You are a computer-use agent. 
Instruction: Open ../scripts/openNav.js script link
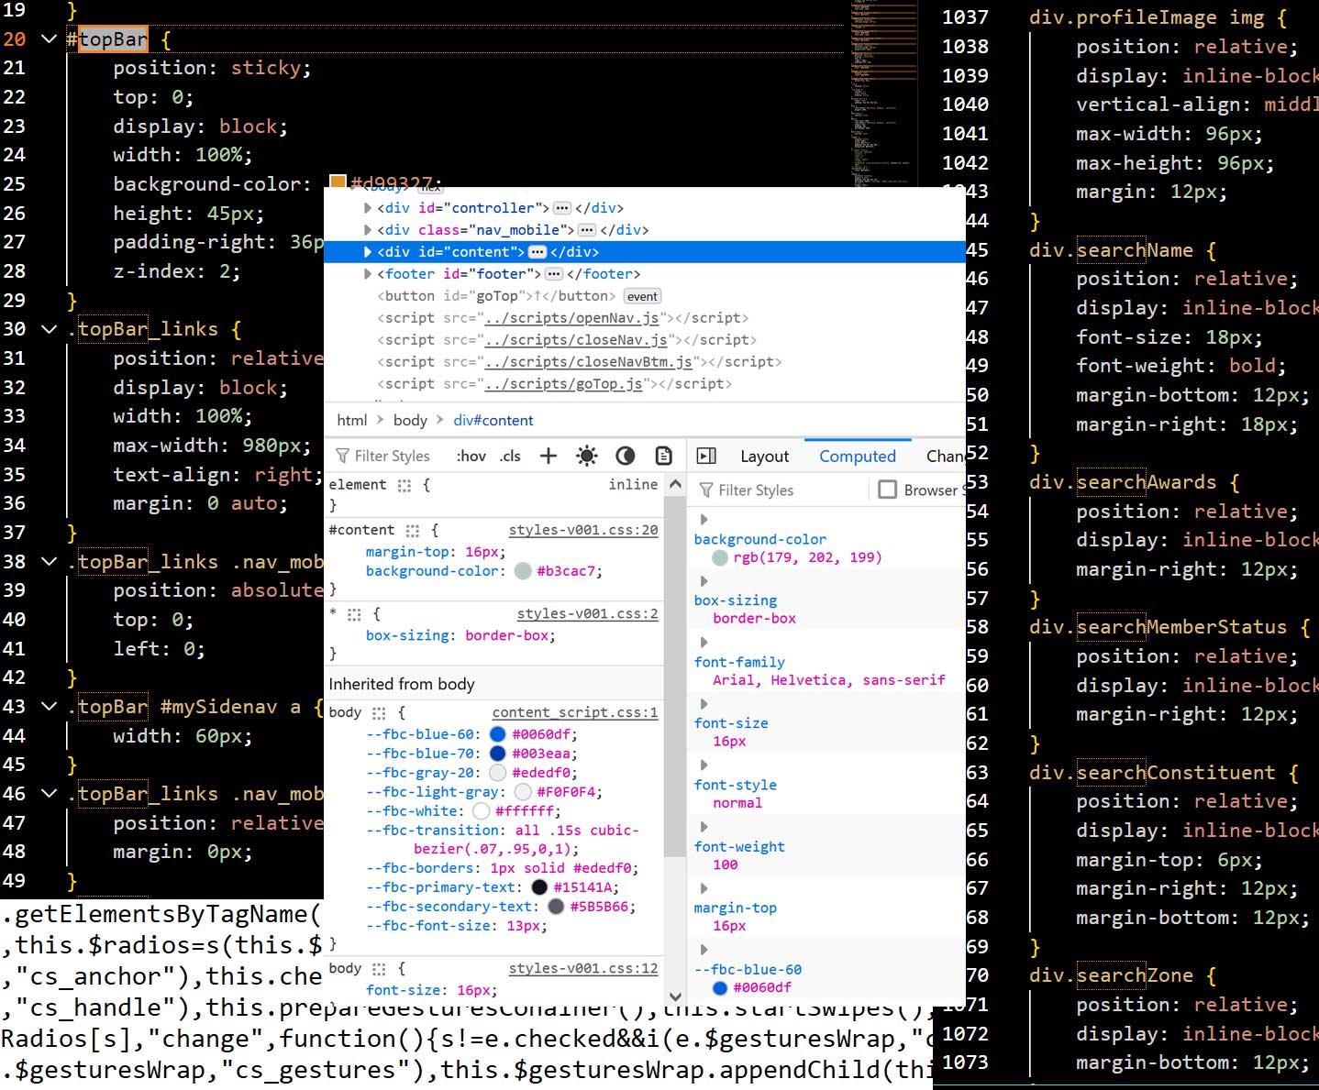[x=572, y=318]
